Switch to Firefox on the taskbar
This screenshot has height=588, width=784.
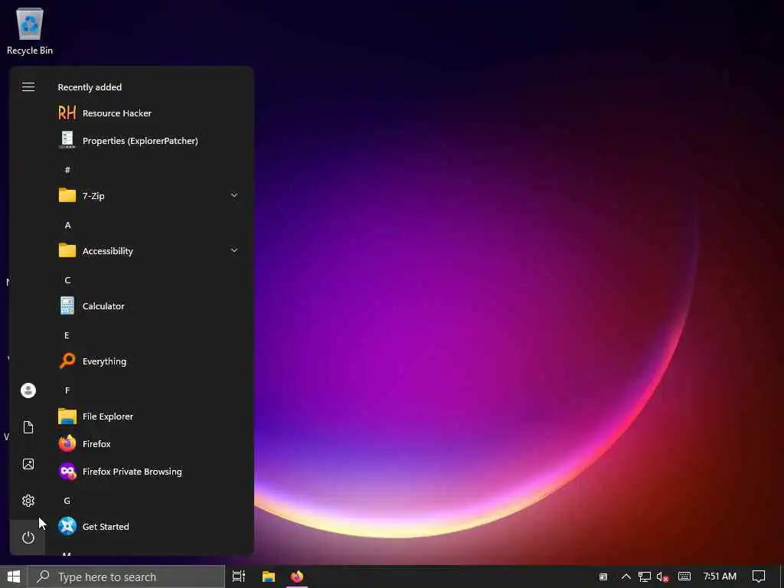(x=297, y=577)
